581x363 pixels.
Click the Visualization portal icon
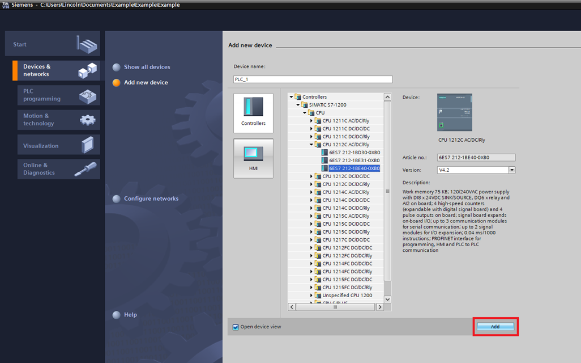point(88,145)
